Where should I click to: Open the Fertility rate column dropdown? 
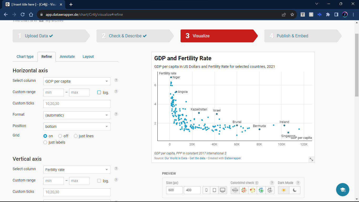point(77,170)
